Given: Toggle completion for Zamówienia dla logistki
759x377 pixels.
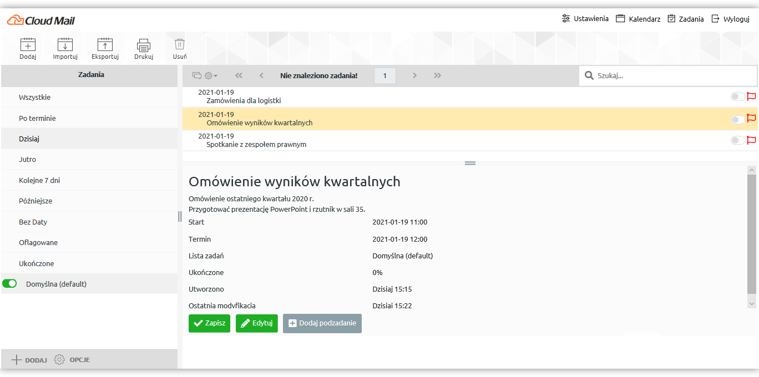Looking at the screenshot, I should pos(737,96).
